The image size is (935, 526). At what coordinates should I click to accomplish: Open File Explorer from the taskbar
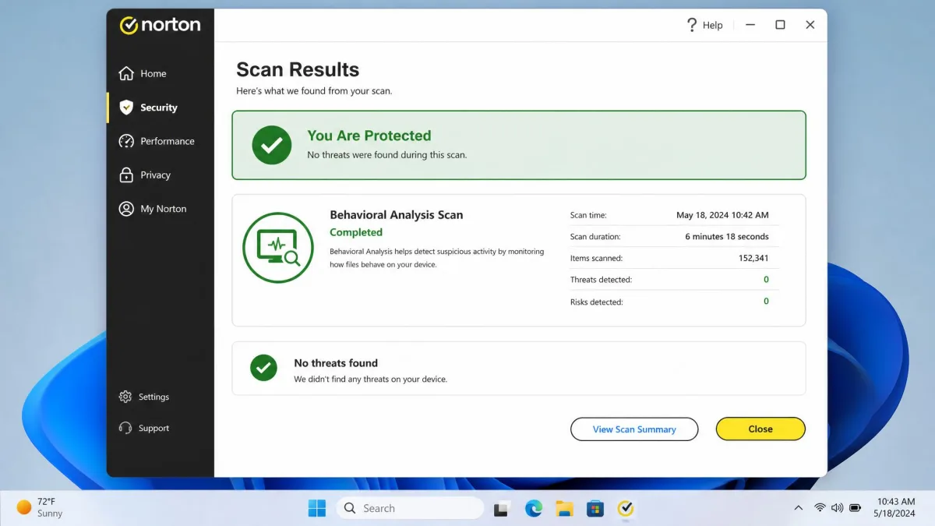tap(565, 508)
